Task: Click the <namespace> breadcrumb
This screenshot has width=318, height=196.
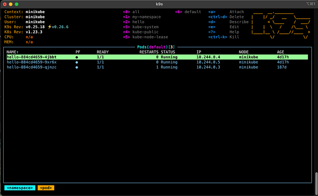Action: click(19, 188)
